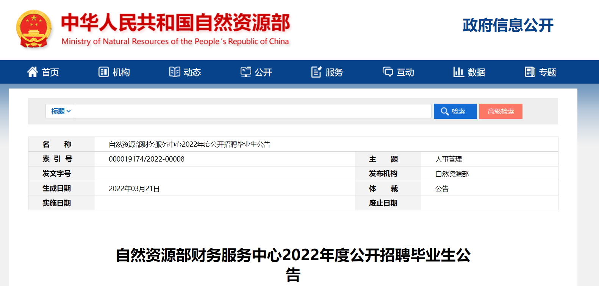Click the 互动 chat bubble icon
The image size is (599, 286).
pyautogui.click(x=388, y=72)
